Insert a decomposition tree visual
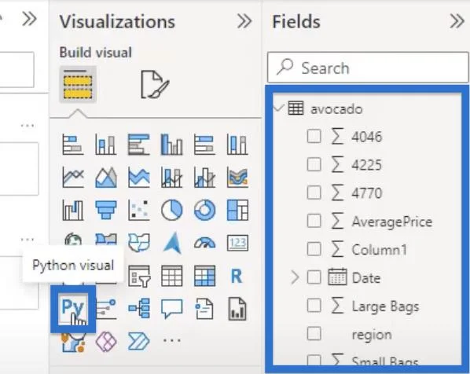This screenshot has height=374, width=470. [139, 309]
